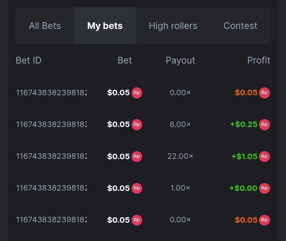Image resolution: width=286 pixels, height=241 pixels.
Task: Click the Rp icon beside the +$1.05 profit
Action: [x=264, y=156]
